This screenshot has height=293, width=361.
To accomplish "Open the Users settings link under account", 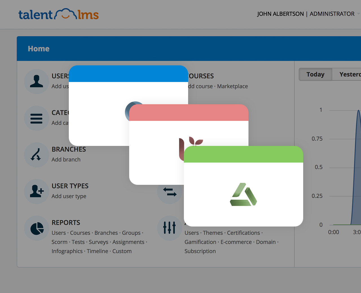I will tap(192, 233).
